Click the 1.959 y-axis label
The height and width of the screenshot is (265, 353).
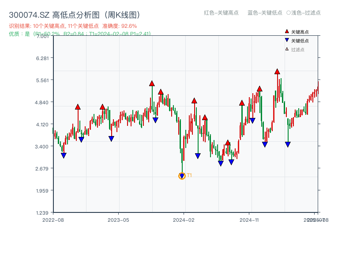[42, 191]
